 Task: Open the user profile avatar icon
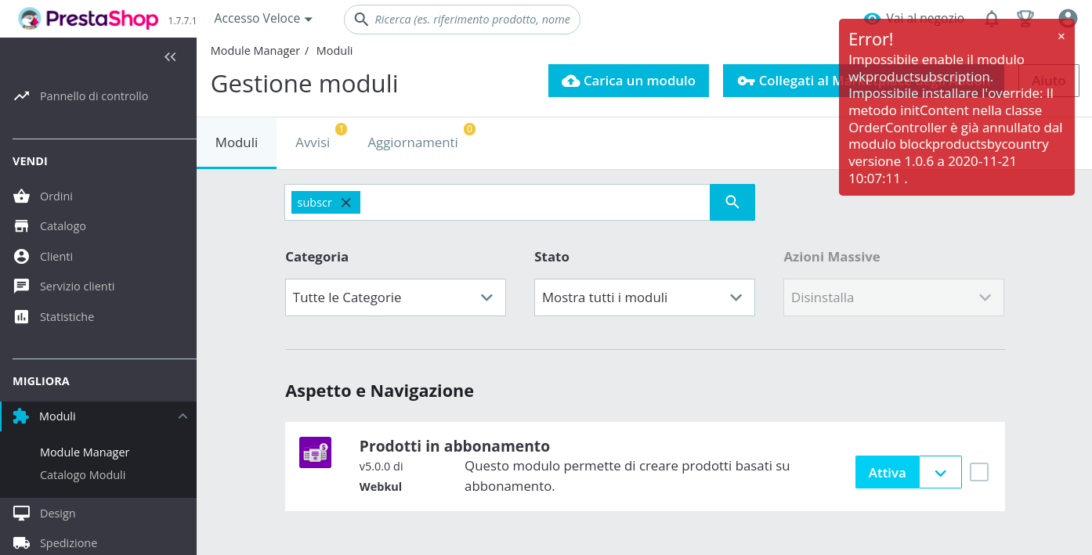click(1068, 19)
